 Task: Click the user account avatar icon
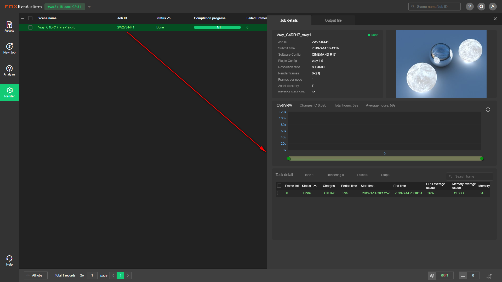493,7
